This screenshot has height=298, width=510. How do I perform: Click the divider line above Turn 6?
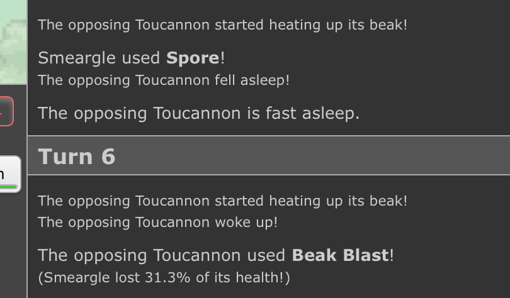269,136
